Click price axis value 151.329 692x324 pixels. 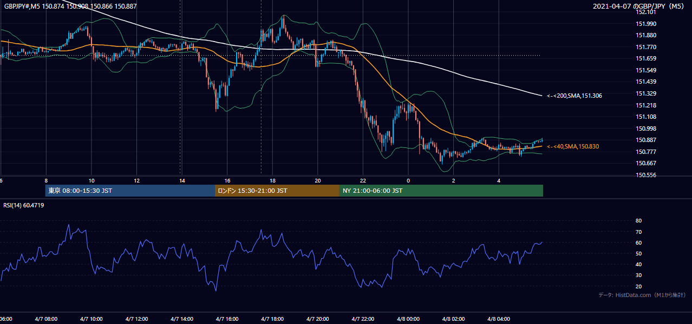tap(645, 93)
